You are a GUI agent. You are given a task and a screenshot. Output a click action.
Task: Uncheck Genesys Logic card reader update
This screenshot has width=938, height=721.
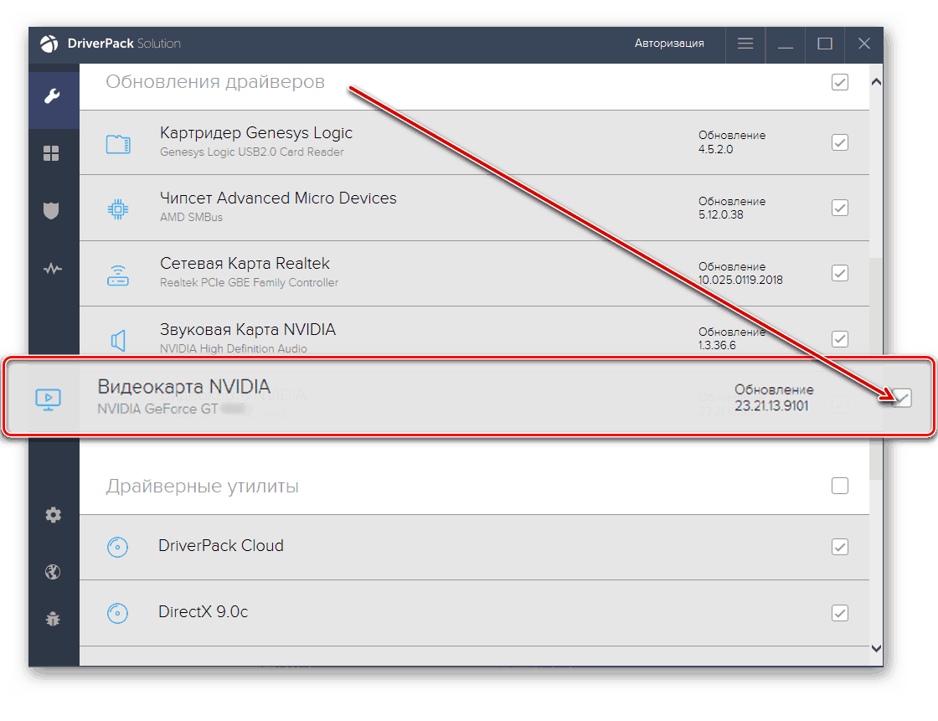840,142
